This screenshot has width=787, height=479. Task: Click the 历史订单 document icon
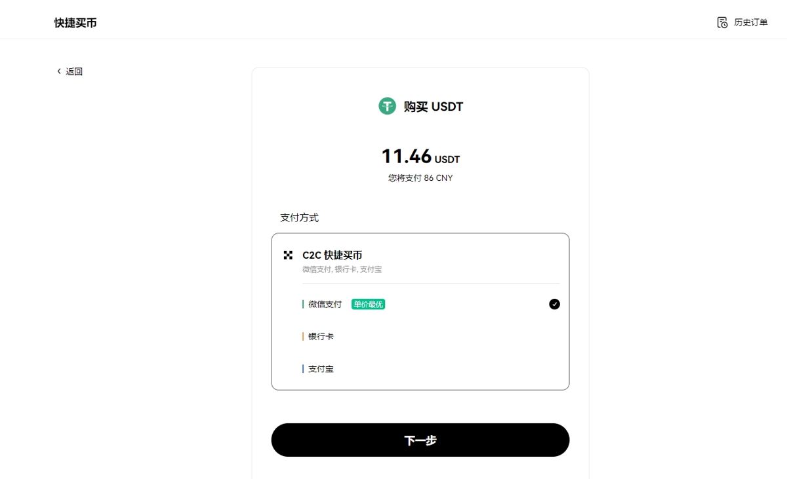click(x=722, y=23)
